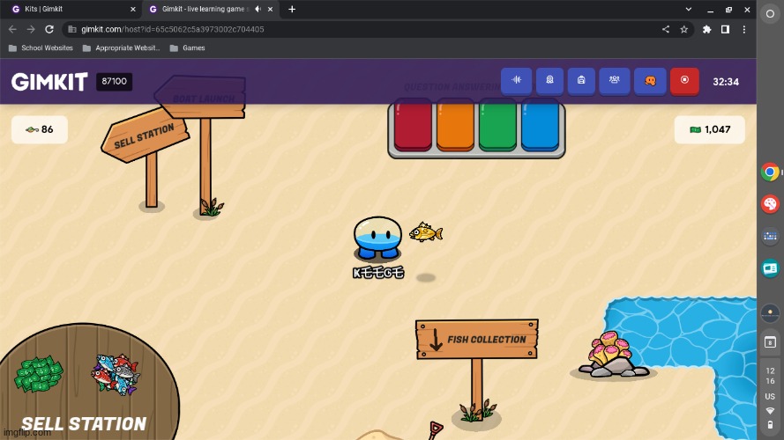Open the ChromeOS calendar date icon
The height and width of the screenshot is (440, 784).
(x=770, y=342)
